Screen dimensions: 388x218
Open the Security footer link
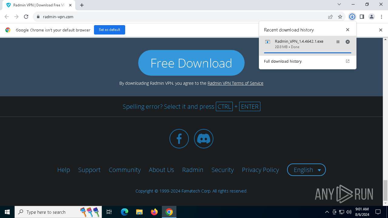(x=222, y=170)
